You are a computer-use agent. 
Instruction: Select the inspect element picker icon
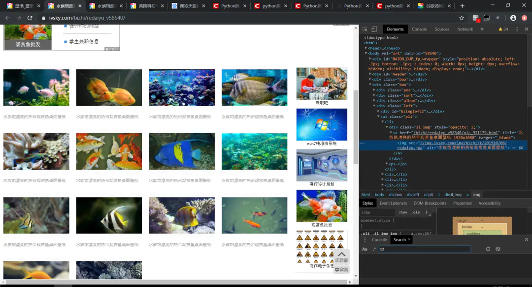point(365,29)
